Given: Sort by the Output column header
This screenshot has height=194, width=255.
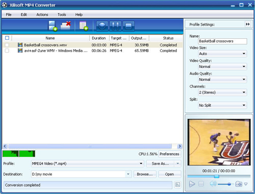Looking at the screenshot, I should click(x=139, y=38).
